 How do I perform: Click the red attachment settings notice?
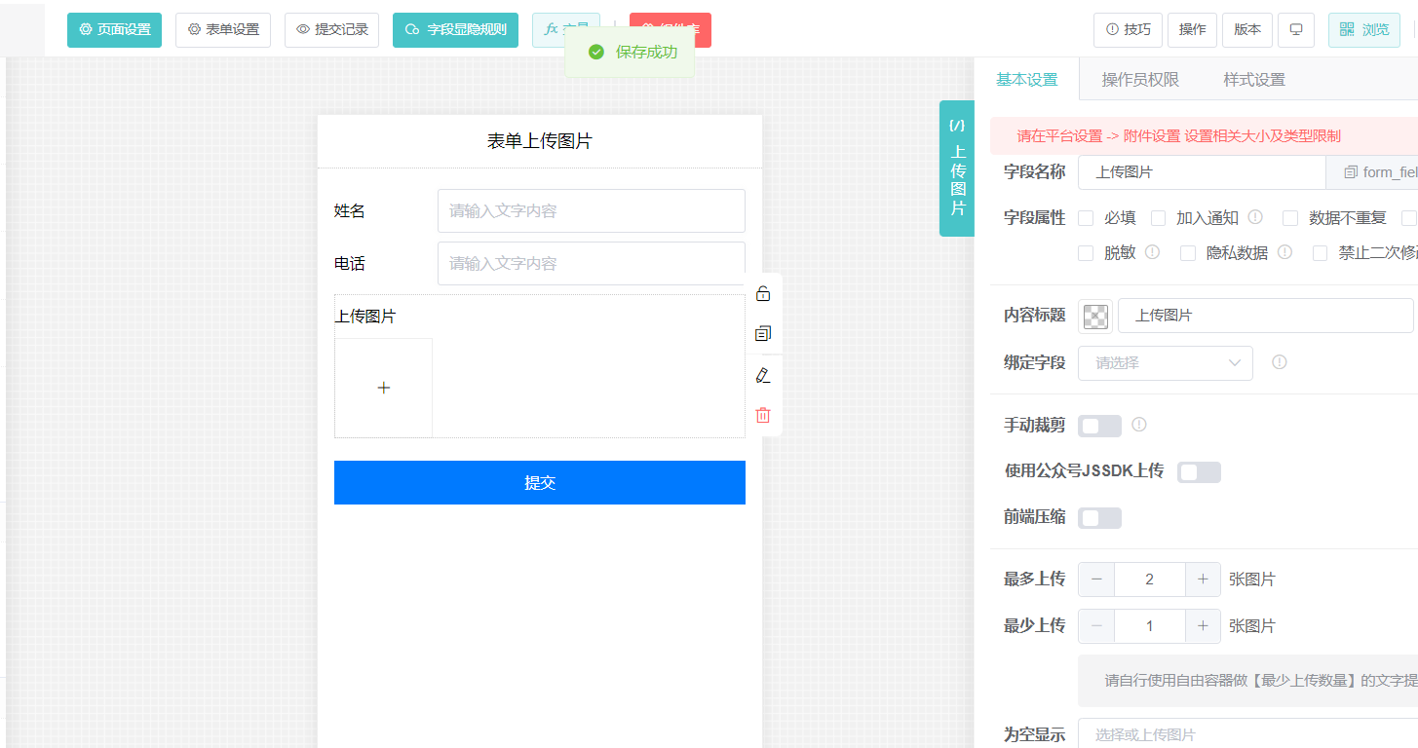(1204, 136)
